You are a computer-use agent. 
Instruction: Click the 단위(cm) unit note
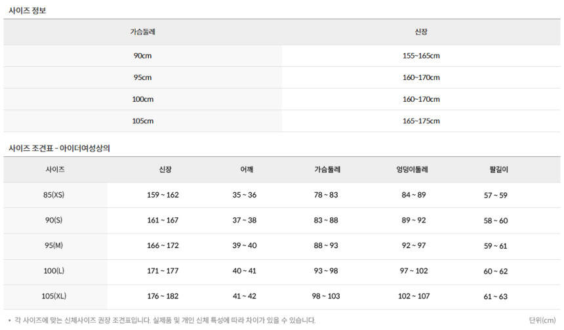click(x=542, y=320)
